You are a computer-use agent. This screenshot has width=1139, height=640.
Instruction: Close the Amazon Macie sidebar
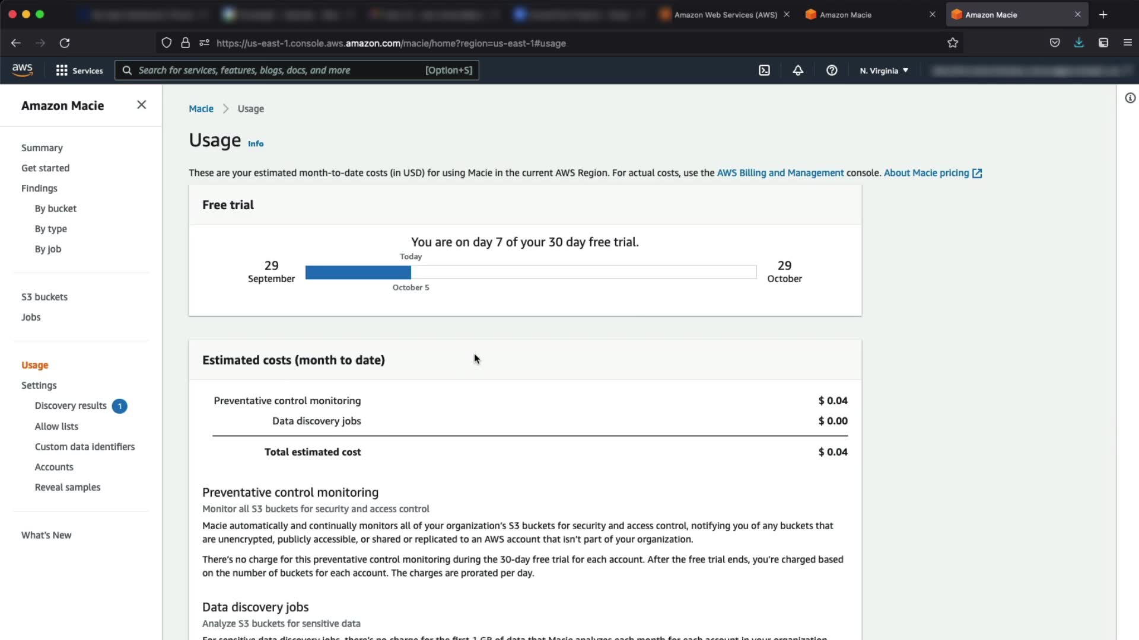pos(141,105)
